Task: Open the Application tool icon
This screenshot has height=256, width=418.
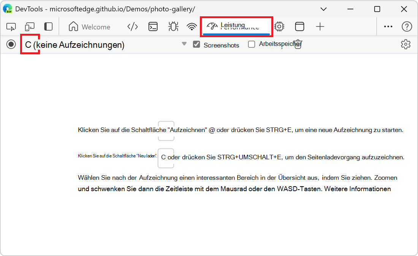Action: (300, 27)
